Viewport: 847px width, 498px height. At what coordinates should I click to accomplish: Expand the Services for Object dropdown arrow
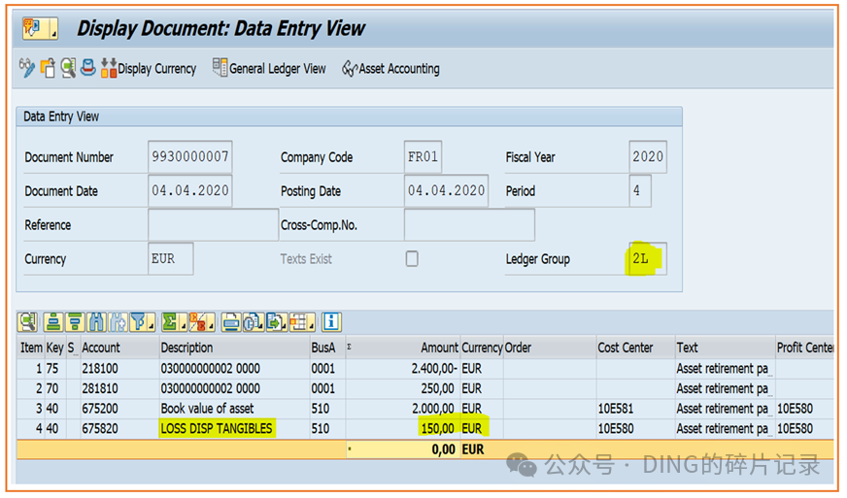tap(53, 35)
